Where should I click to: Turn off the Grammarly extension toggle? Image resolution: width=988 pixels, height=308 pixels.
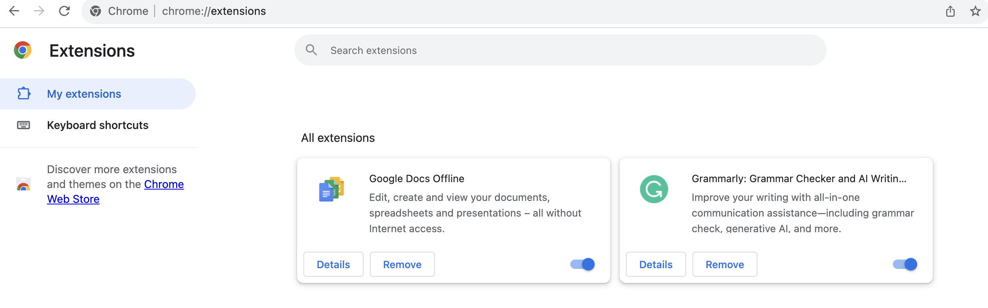[x=905, y=264]
